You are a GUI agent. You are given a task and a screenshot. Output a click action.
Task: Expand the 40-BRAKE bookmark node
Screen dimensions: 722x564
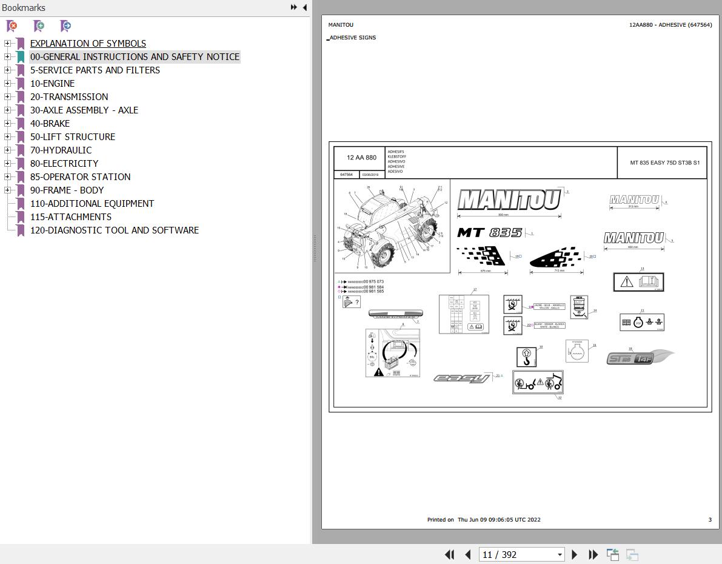pyautogui.click(x=7, y=124)
